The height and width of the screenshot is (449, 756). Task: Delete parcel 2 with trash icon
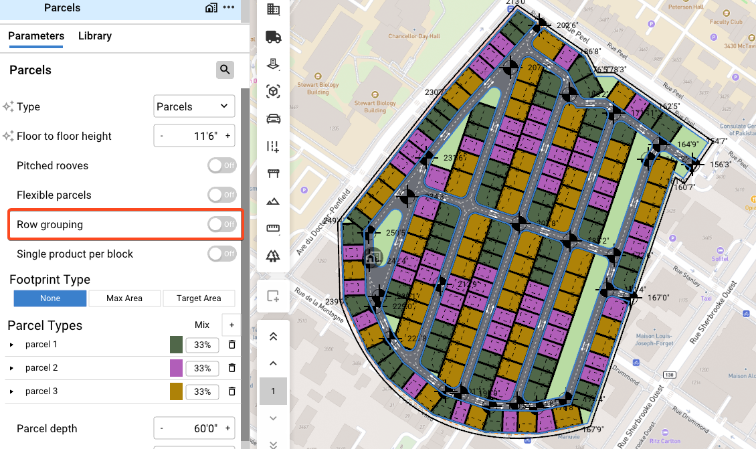point(232,368)
